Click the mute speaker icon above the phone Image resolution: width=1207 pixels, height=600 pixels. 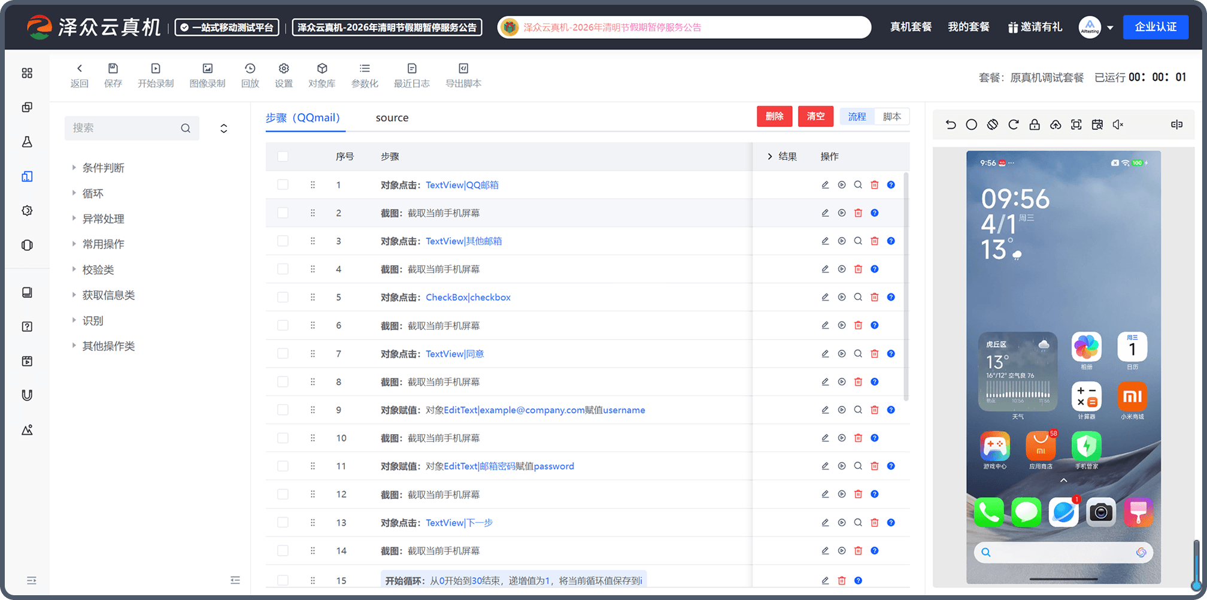[1118, 125]
